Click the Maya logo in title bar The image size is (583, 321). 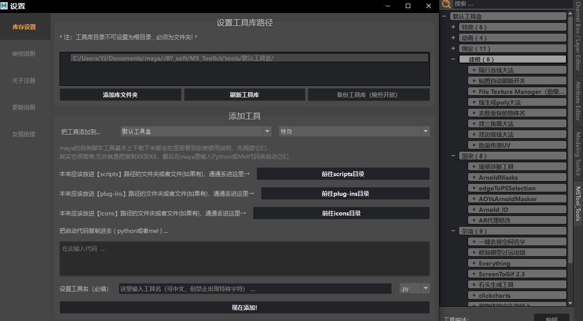4,6
